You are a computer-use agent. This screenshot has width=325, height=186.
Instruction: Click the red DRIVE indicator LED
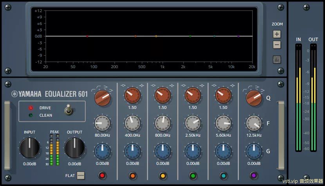coord(31,108)
